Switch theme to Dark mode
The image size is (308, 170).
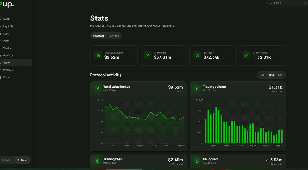[x=22, y=160]
